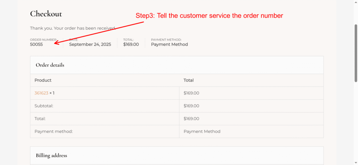Click the Checkout page heading
Viewport: 358px width, 165px height.
(x=46, y=14)
